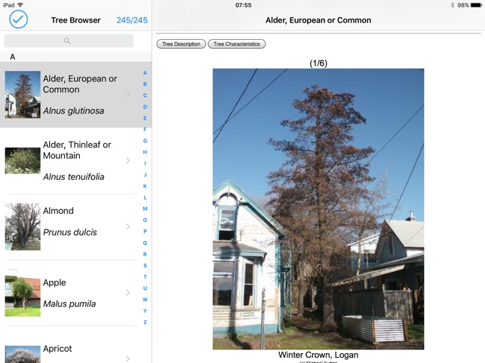Tap the Alnus tenuifolia scientific name
This screenshot has height=363, width=485.
click(x=74, y=177)
